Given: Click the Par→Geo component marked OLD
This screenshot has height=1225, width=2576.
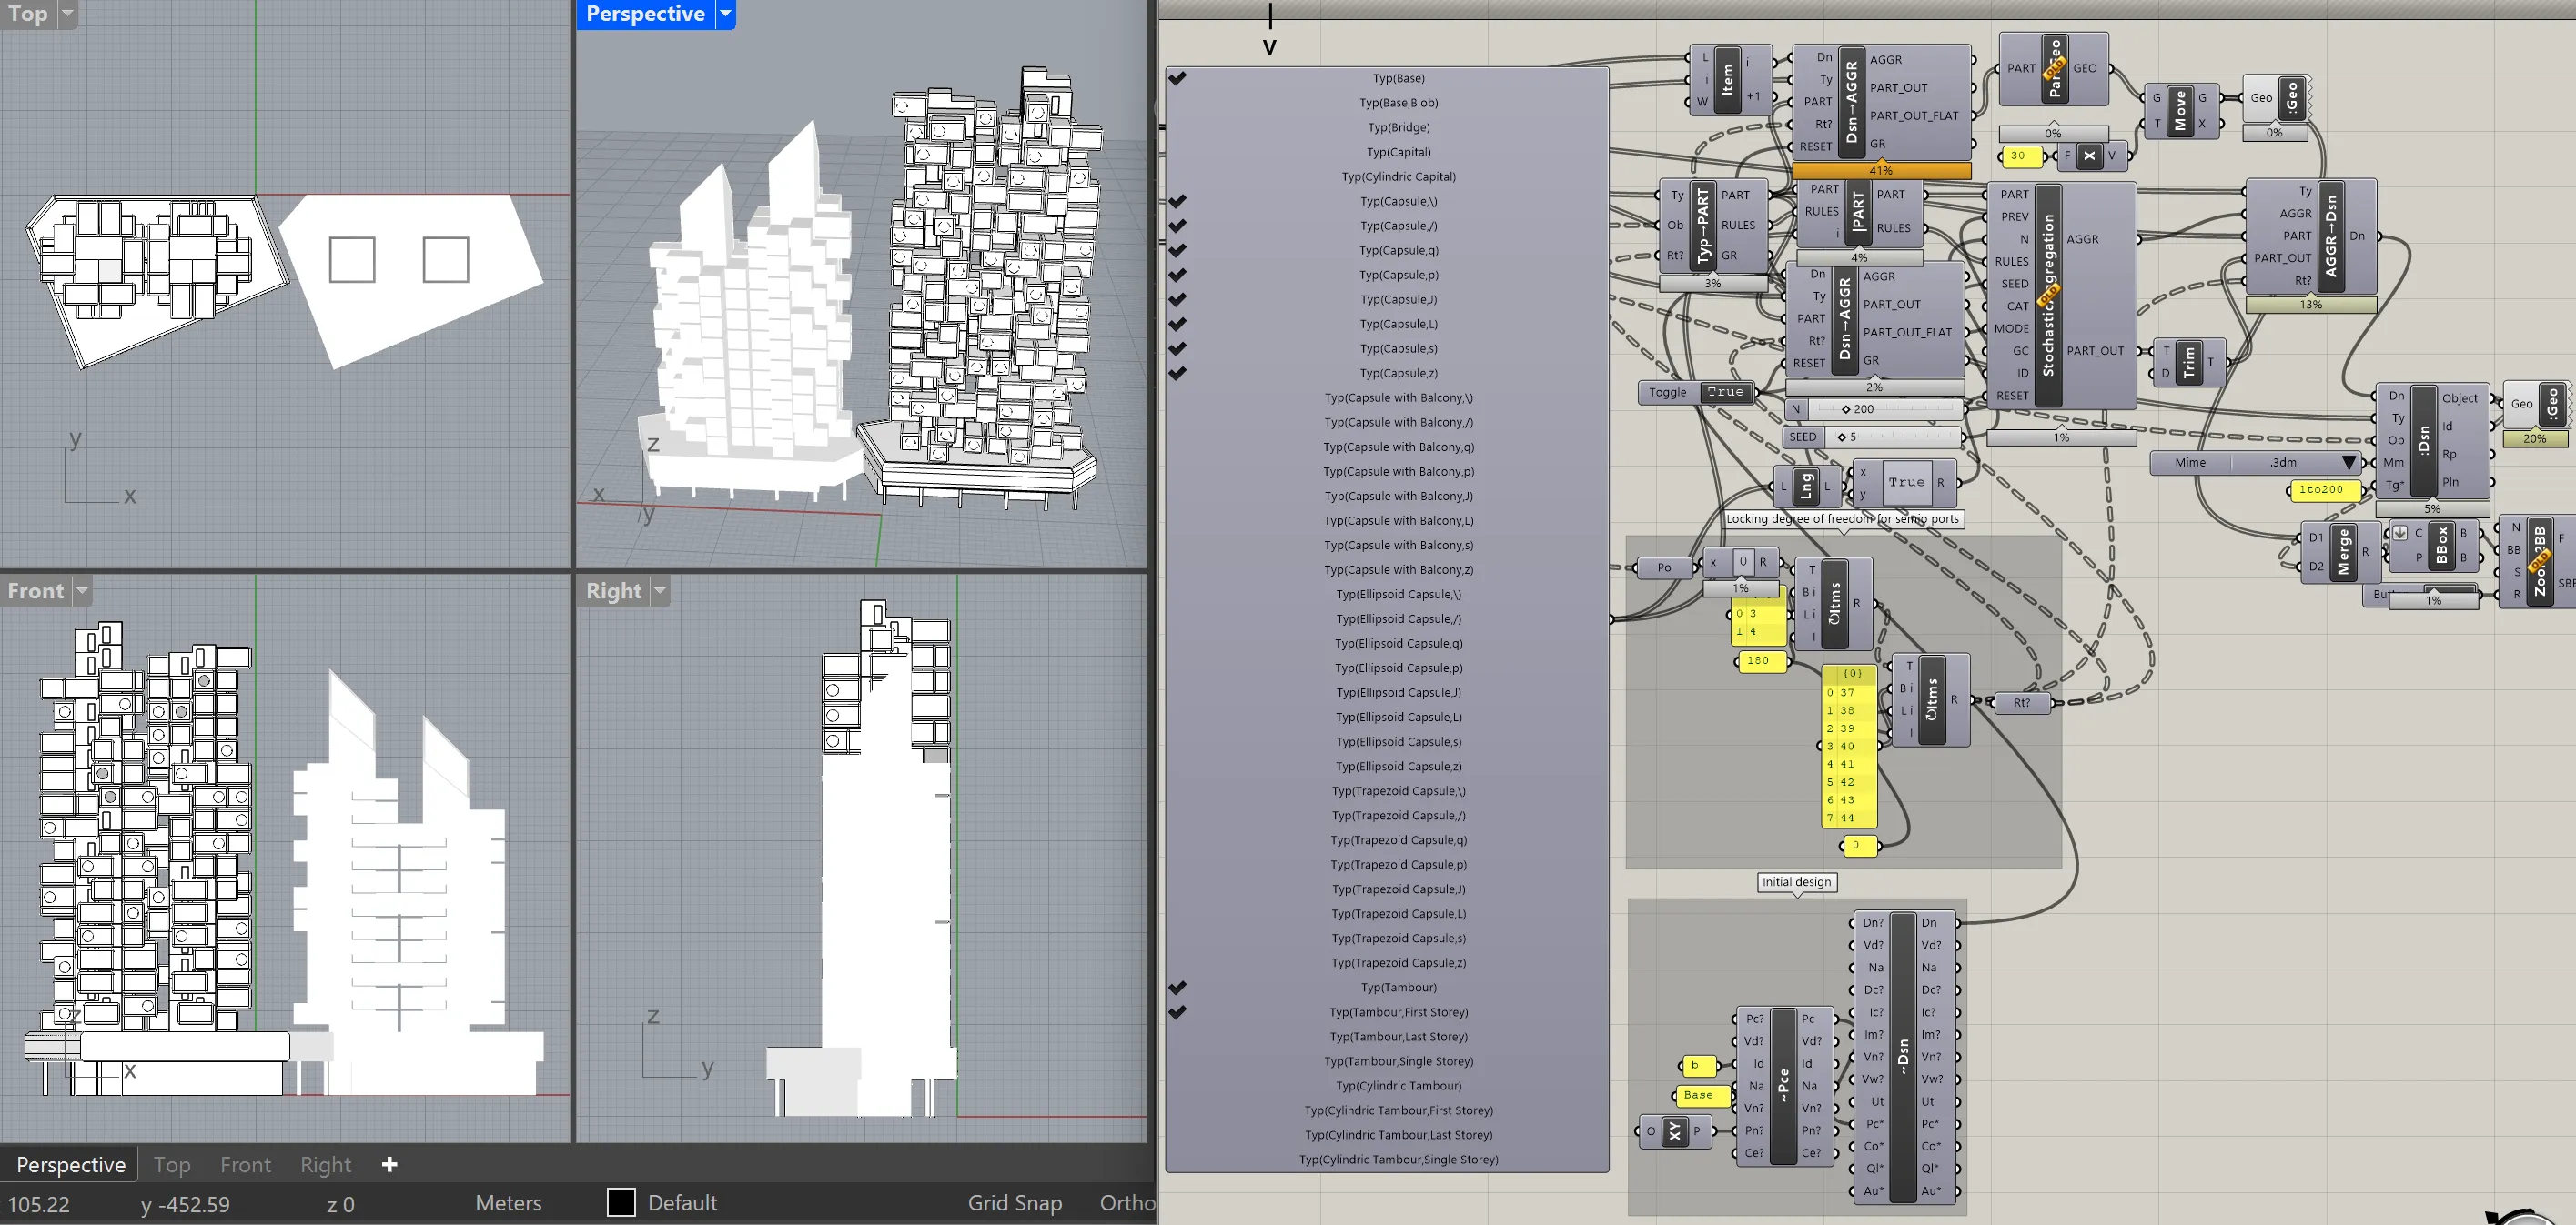Looking at the screenshot, I should (2054, 68).
